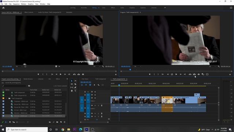This screenshot has width=234, height=132.
Task: Toggle insert sequences as nests option
Action: click(x=82, y=85)
